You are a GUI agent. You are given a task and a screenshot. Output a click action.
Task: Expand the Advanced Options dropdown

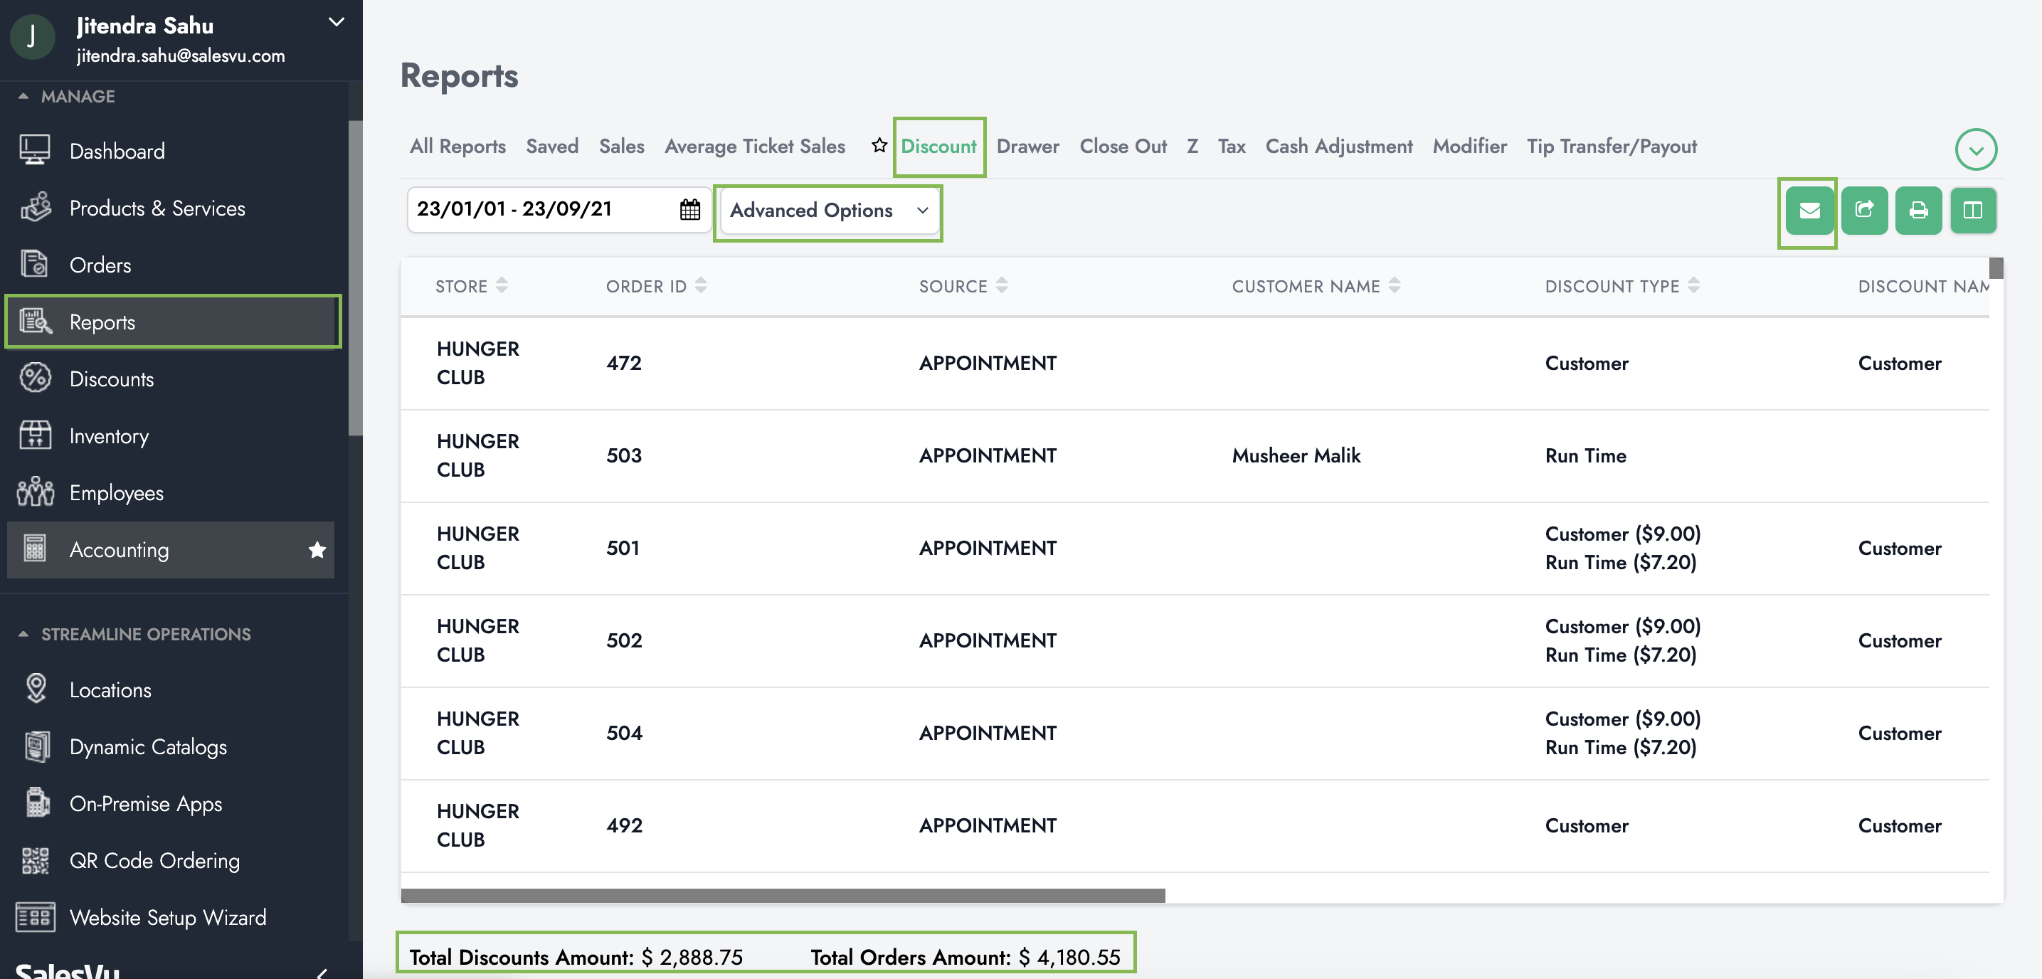827,210
